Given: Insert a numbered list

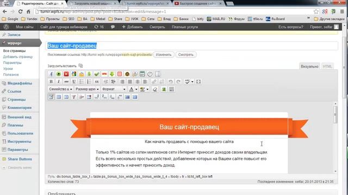Looking at the screenshot, I should (x=89, y=82).
